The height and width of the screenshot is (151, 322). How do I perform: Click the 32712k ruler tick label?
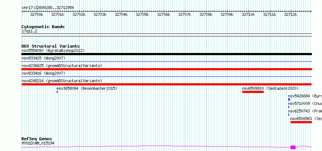[x=291, y=14]
